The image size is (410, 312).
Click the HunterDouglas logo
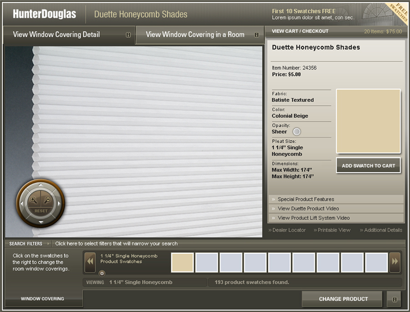[x=45, y=14]
